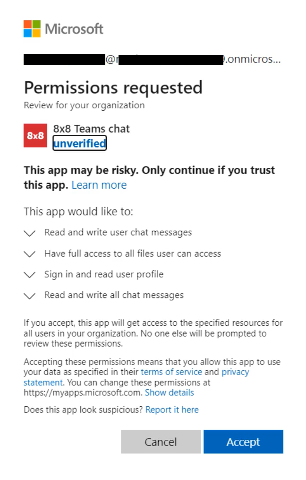
Task: Click the Accept button
Action: coord(243,441)
